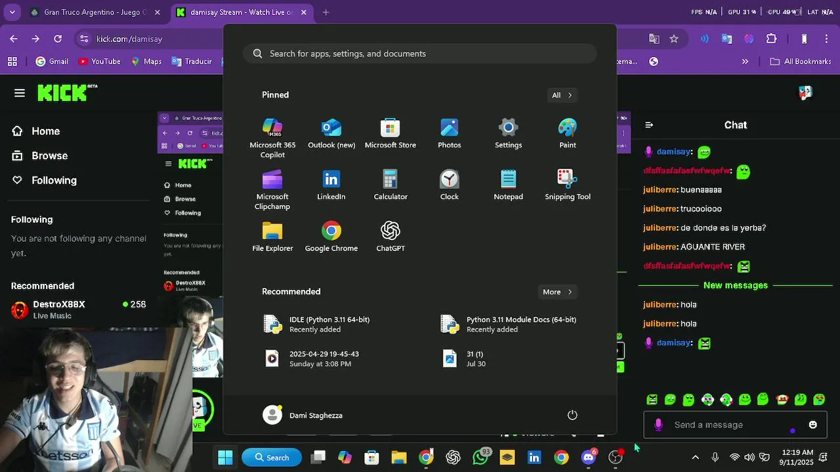Launch Outlook (new) from Start menu
The image size is (840, 472).
331,134
